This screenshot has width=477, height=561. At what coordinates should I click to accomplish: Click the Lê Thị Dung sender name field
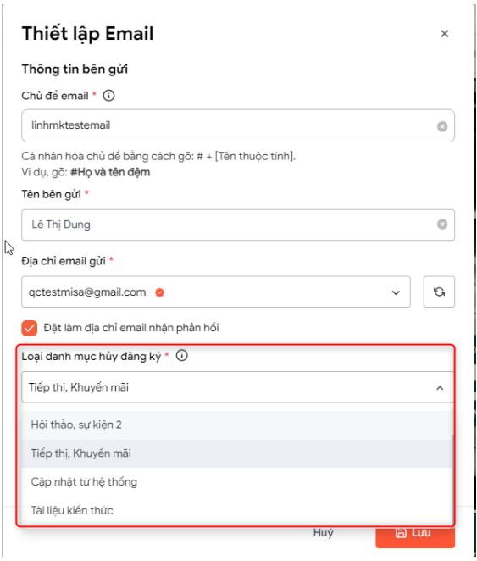click(238, 225)
